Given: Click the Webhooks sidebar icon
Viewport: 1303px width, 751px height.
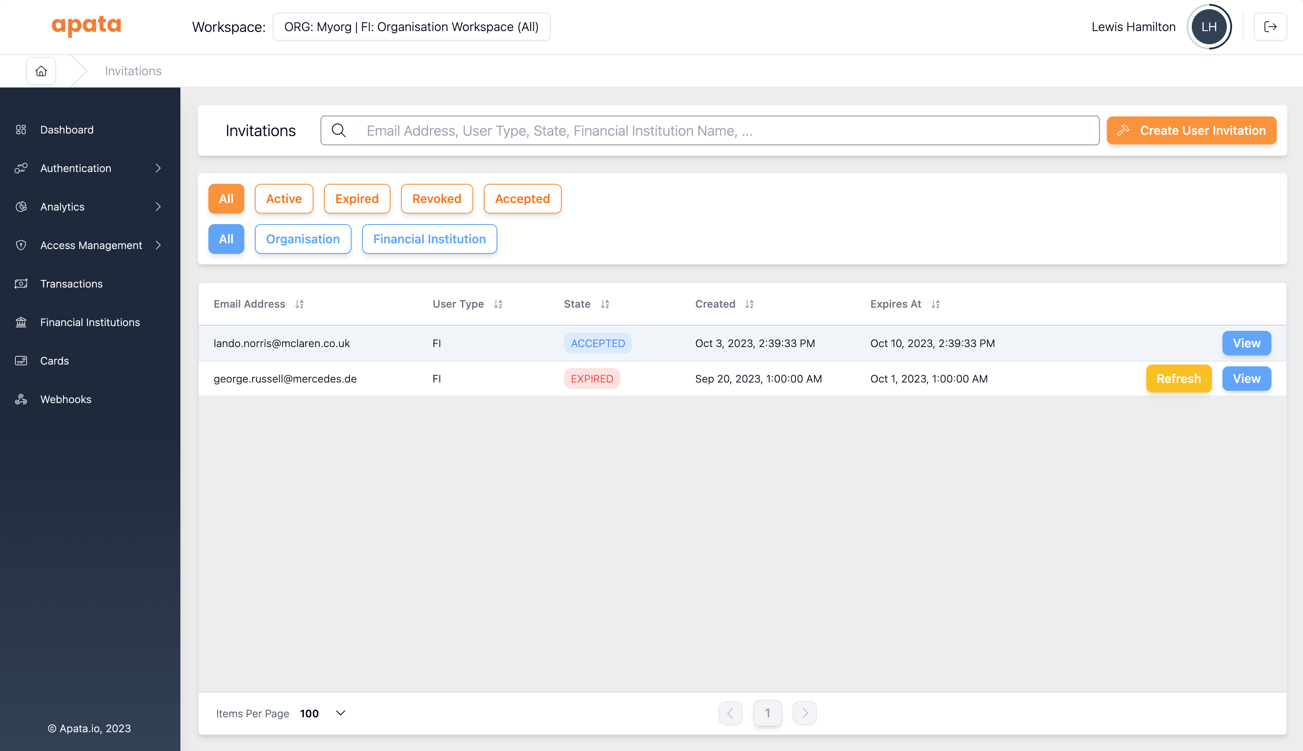Looking at the screenshot, I should pyautogui.click(x=21, y=399).
